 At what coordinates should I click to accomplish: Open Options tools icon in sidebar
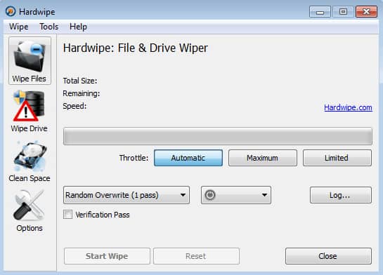[x=29, y=206]
